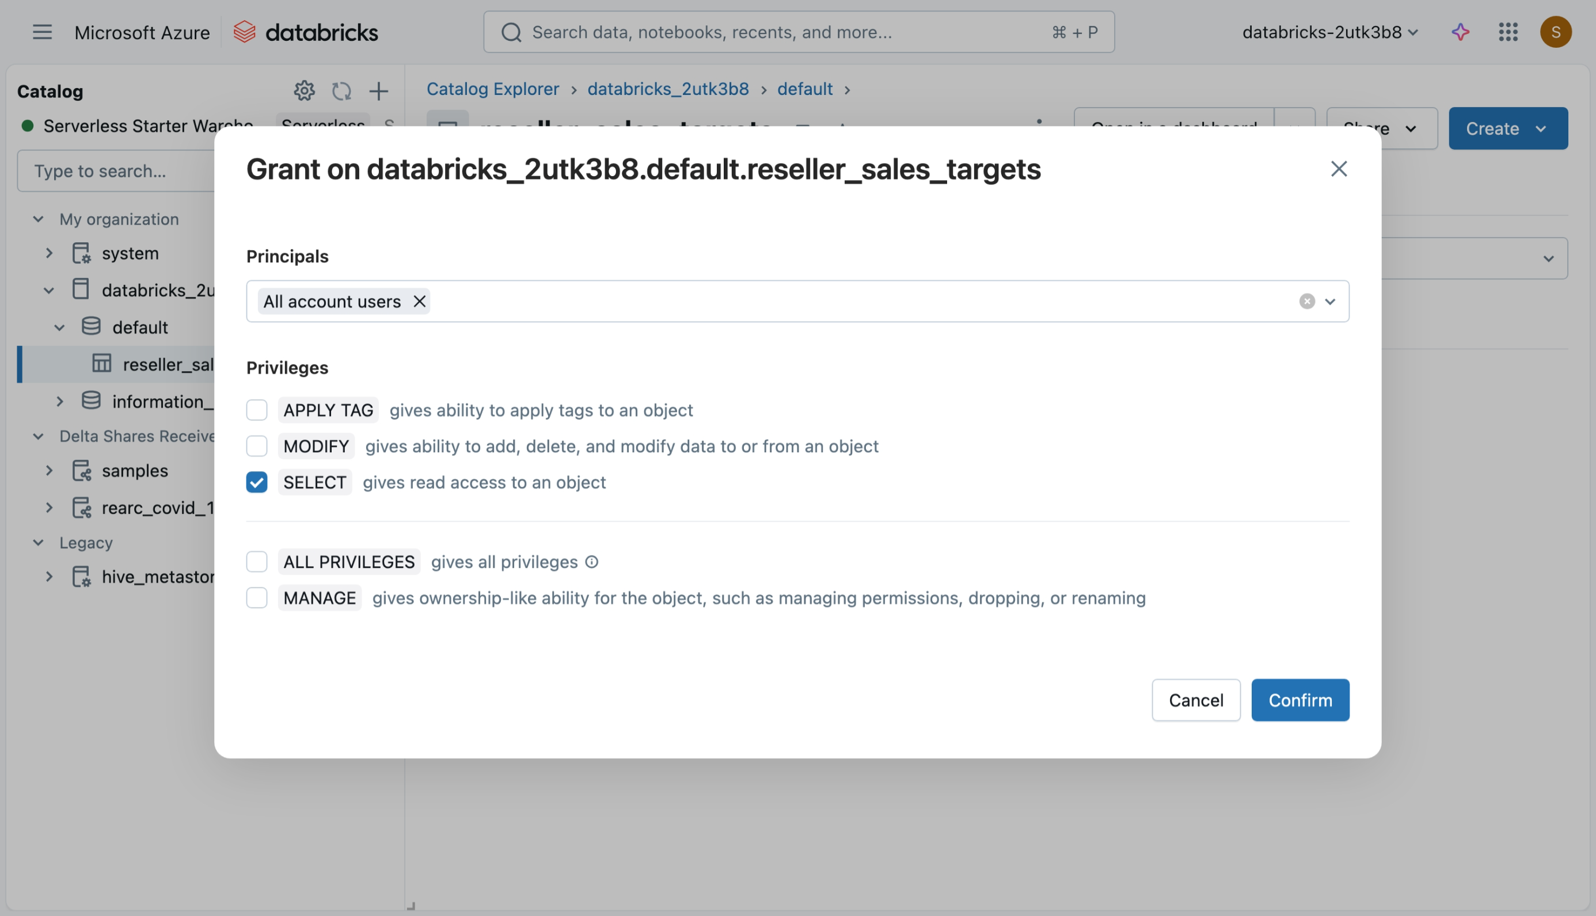This screenshot has width=1596, height=916.
Task: Click the global search field
Action: [799, 32]
